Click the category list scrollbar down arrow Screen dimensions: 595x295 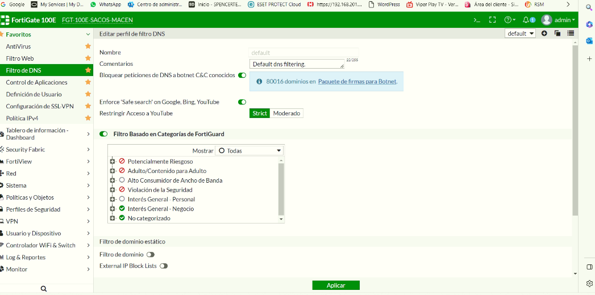[x=281, y=219]
